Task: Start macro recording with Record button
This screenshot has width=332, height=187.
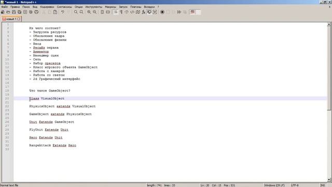Action: point(162,12)
